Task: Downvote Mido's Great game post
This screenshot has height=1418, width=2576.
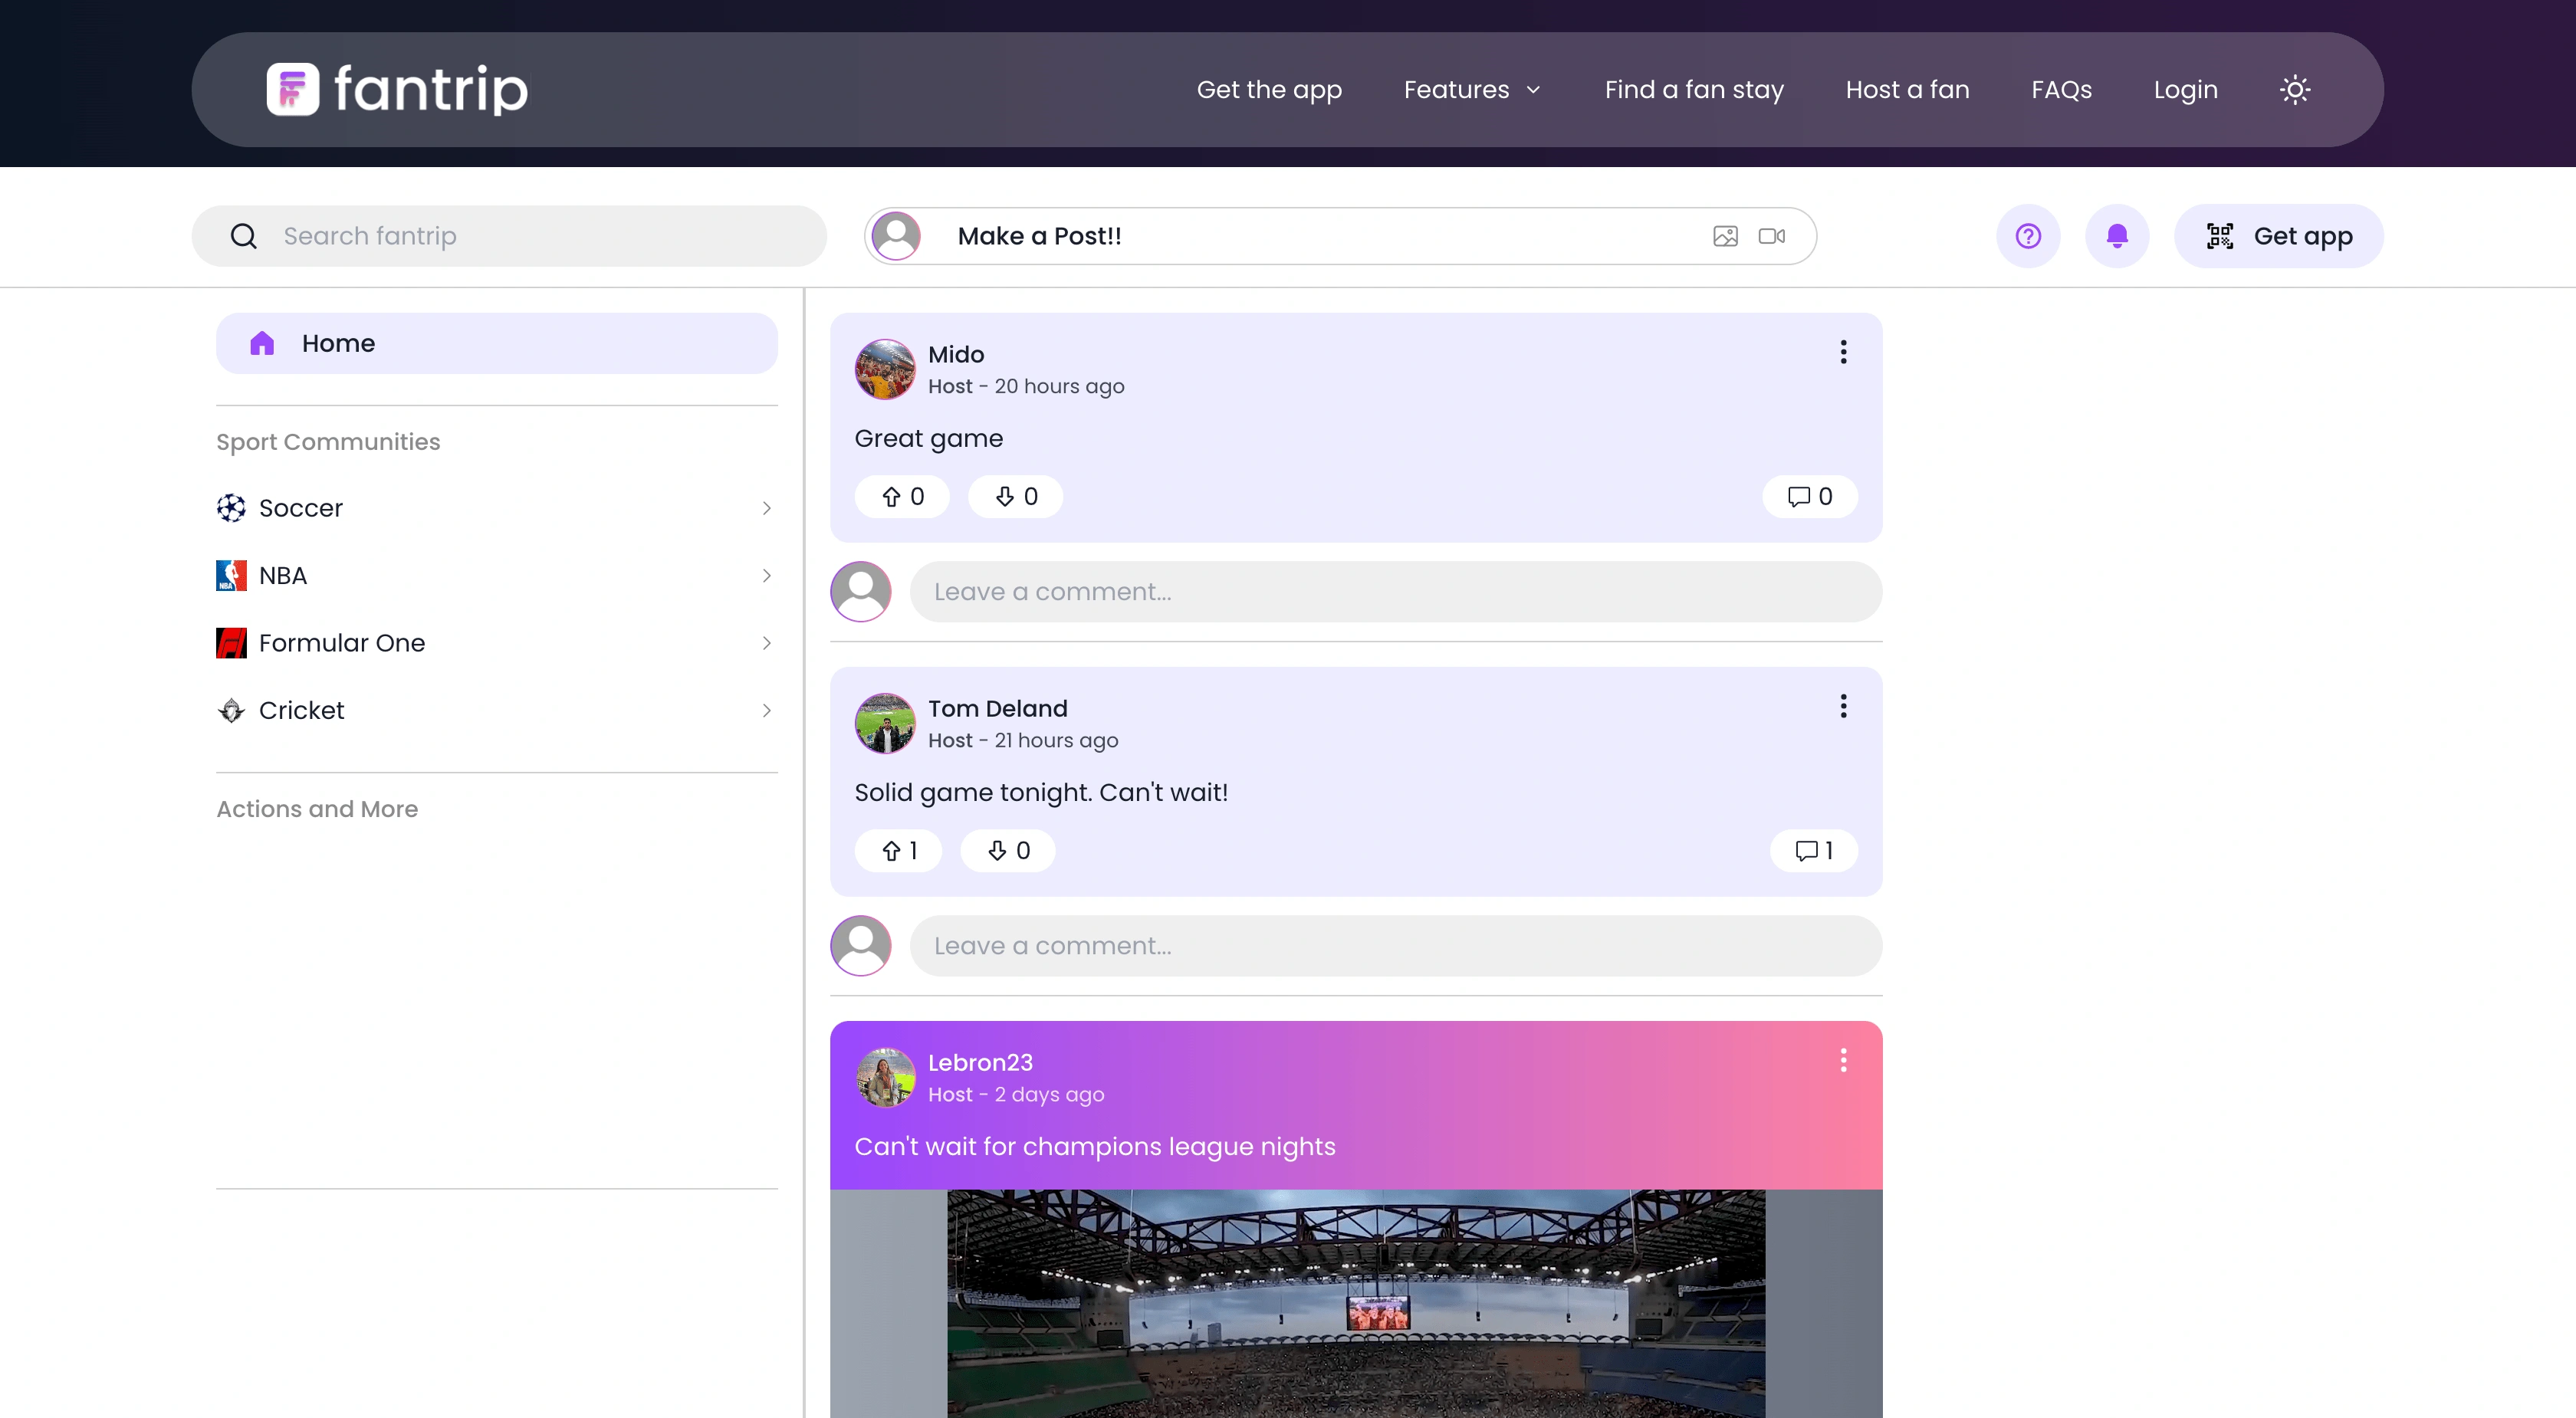Action: click(1016, 496)
